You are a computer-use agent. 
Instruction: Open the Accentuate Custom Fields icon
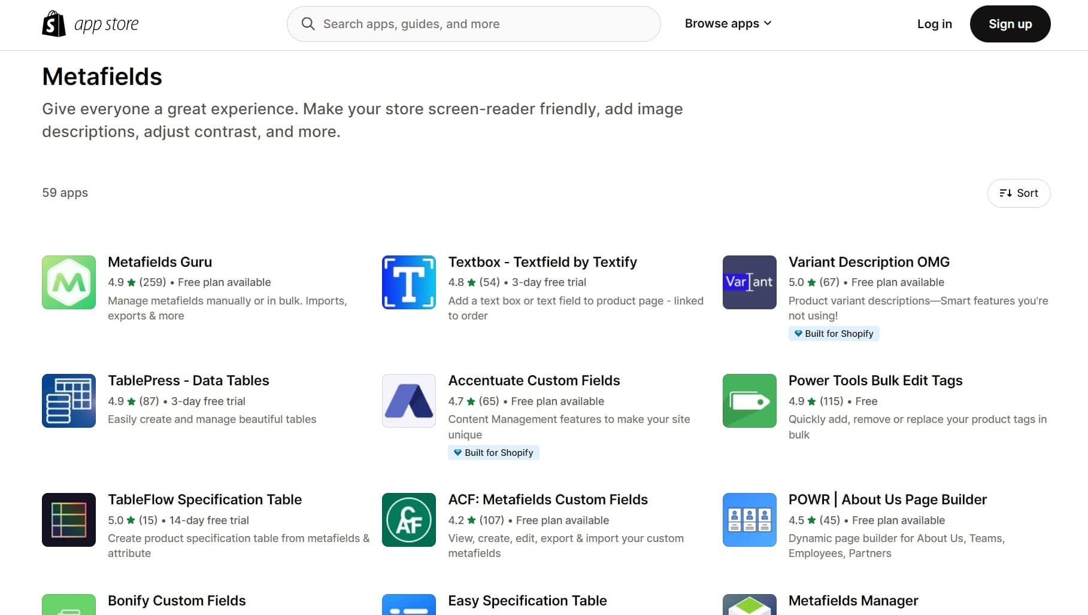tap(409, 401)
